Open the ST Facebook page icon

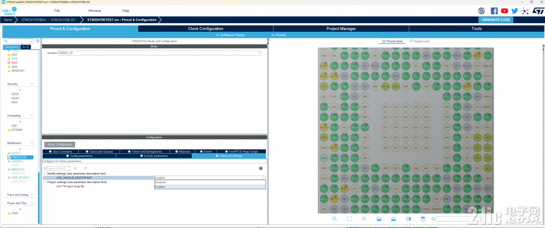click(494, 11)
